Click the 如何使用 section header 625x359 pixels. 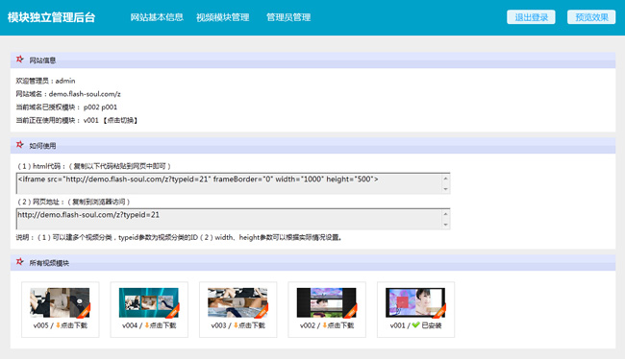[x=312, y=146]
